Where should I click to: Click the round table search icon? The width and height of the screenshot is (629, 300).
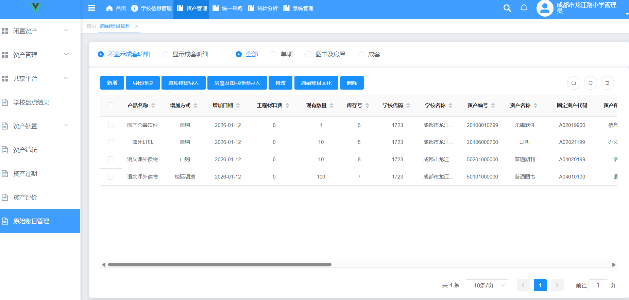point(574,83)
